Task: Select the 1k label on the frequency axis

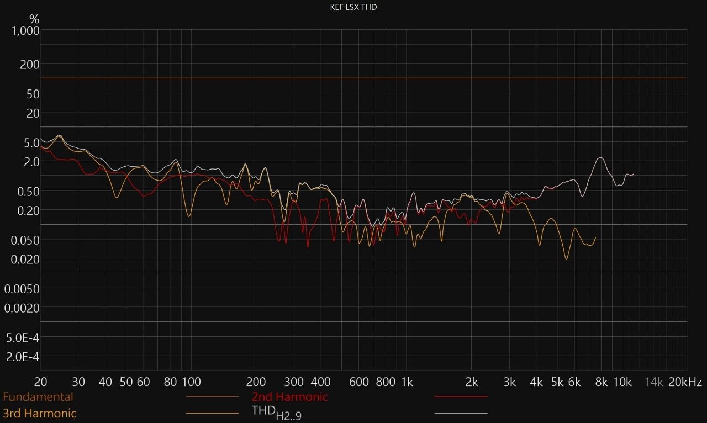Action: [x=407, y=382]
